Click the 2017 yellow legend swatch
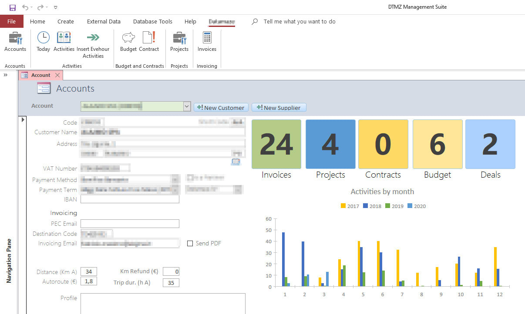 pos(343,206)
